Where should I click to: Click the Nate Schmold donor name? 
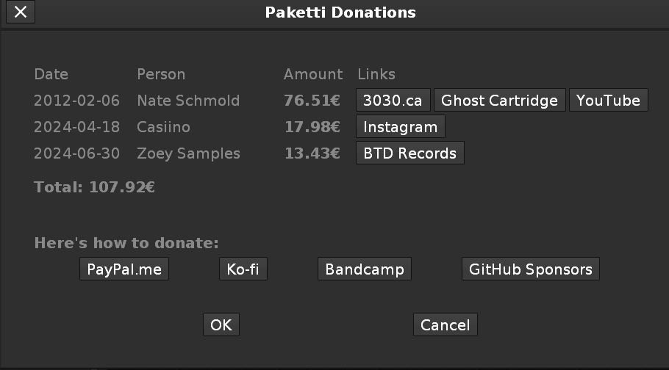pos(188,101)
